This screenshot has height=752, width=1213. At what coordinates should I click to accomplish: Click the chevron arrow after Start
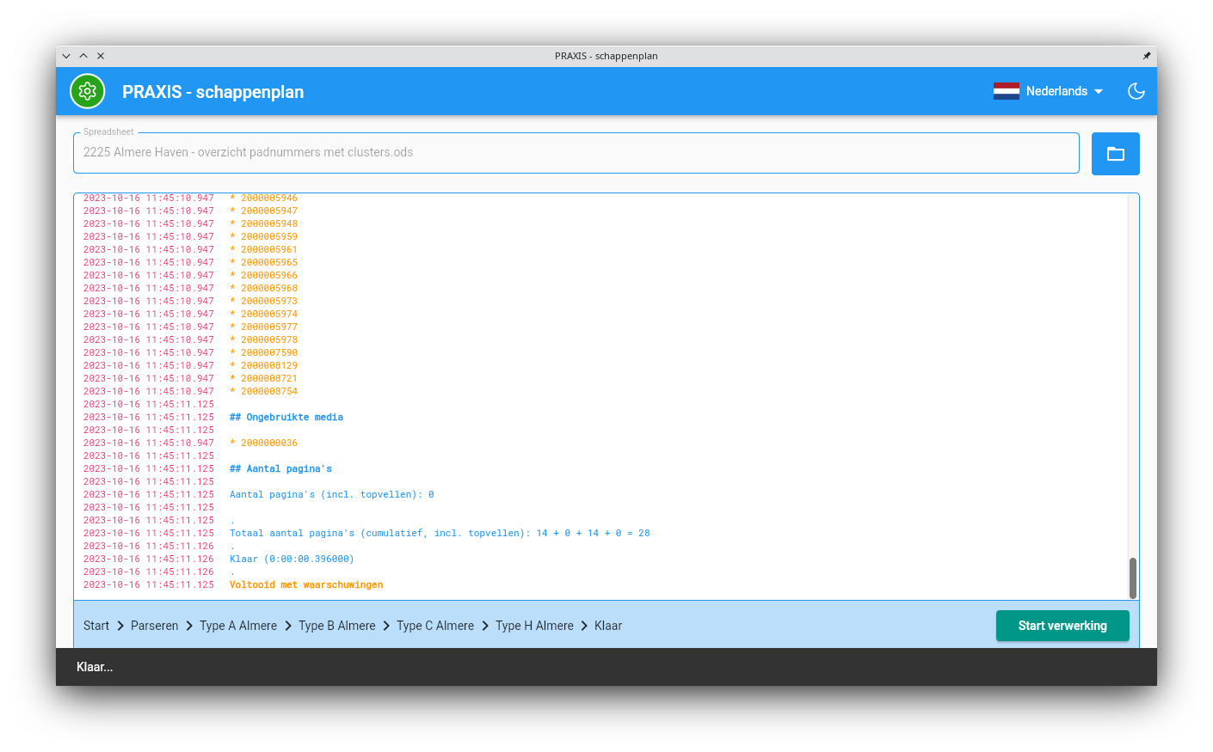click(120, 626)
